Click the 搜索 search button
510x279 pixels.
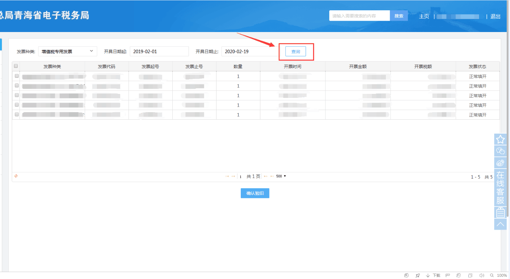click(399, 16)
